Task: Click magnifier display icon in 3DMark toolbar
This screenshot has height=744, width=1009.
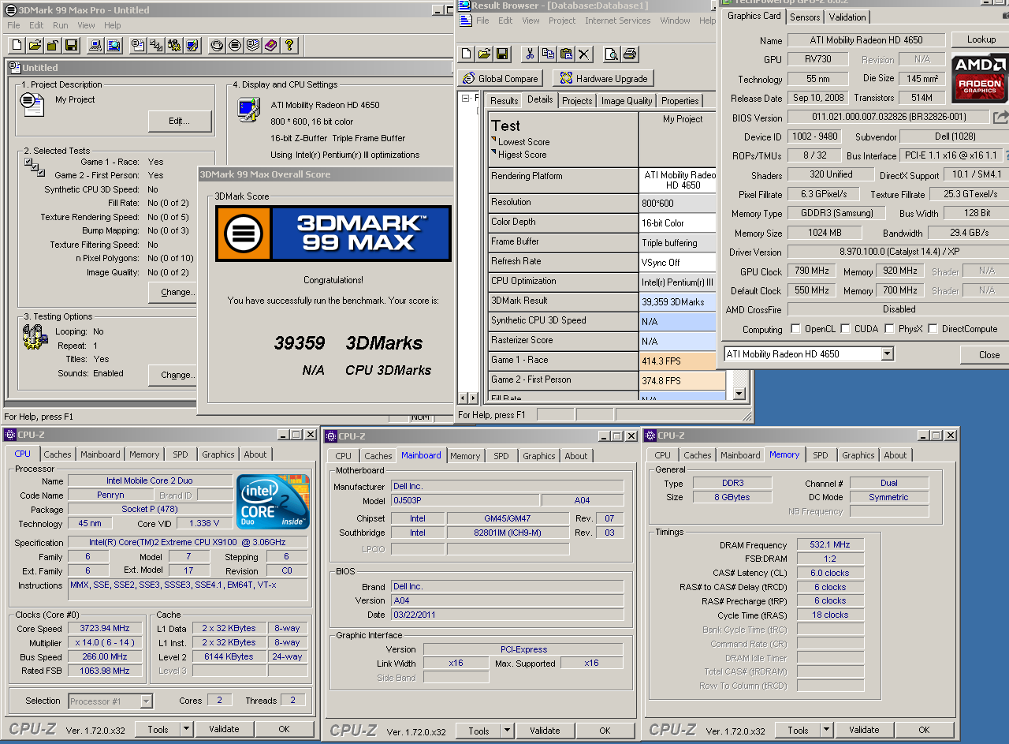Action: pos(114,45)
